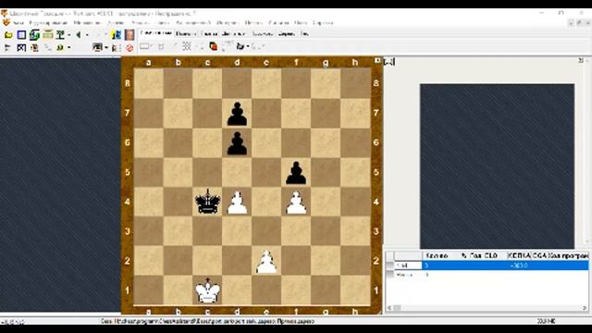The width and height of the screenshot is (592, 333).
Task: Click the blue square board icon
Action: point(21,35)
